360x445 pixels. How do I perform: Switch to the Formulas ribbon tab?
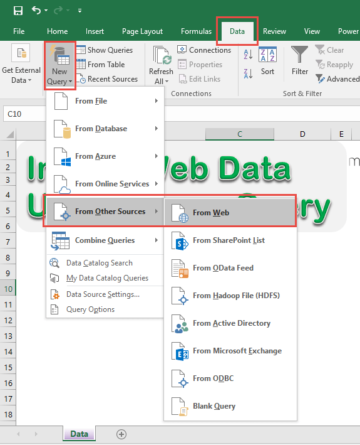196,31
